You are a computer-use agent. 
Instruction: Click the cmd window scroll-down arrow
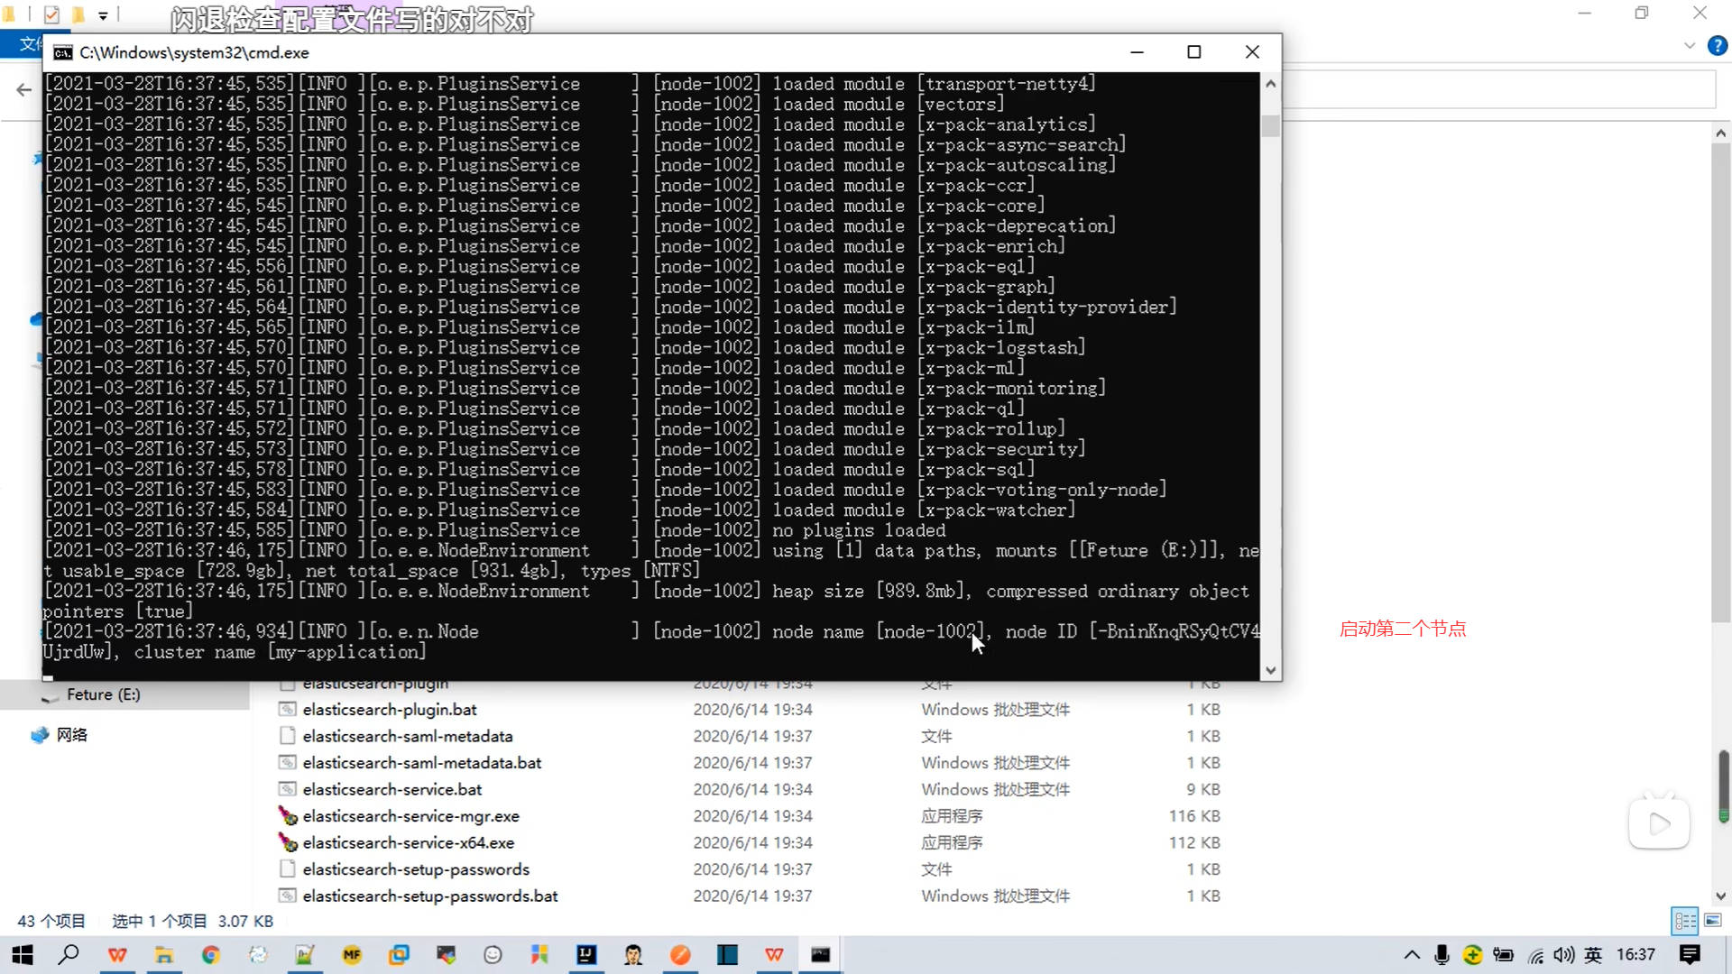[1270, 670]
